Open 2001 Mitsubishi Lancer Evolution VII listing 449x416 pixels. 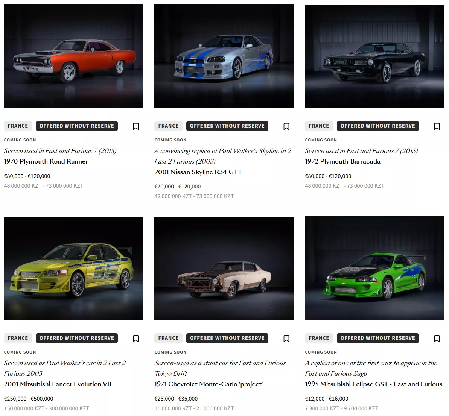58,384
